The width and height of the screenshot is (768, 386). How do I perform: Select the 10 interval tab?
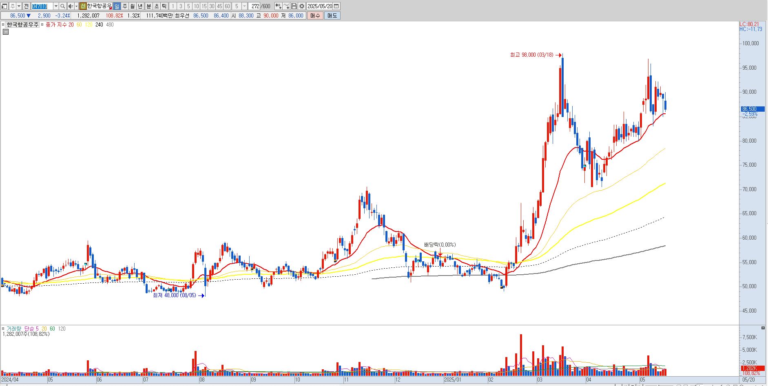click(196, 6)
